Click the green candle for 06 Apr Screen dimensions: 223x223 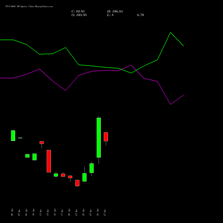[13, 136]
